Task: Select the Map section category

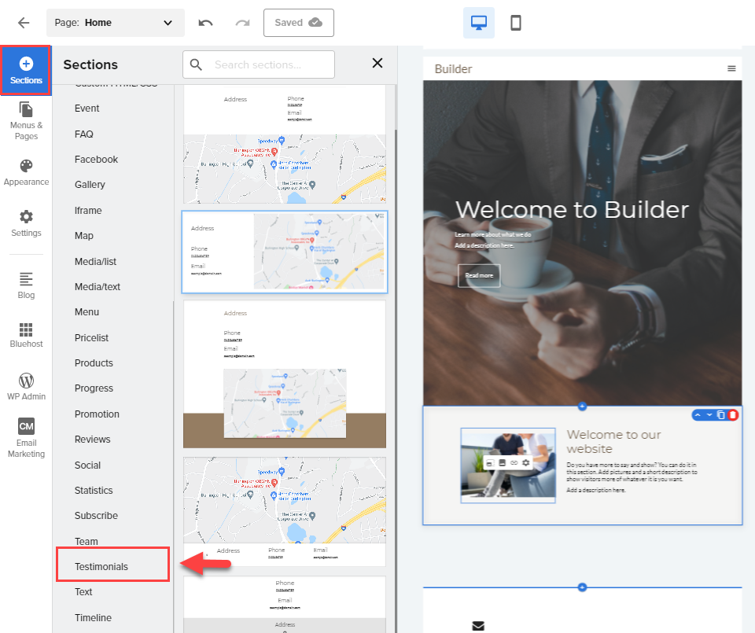Action: (84, 236)
